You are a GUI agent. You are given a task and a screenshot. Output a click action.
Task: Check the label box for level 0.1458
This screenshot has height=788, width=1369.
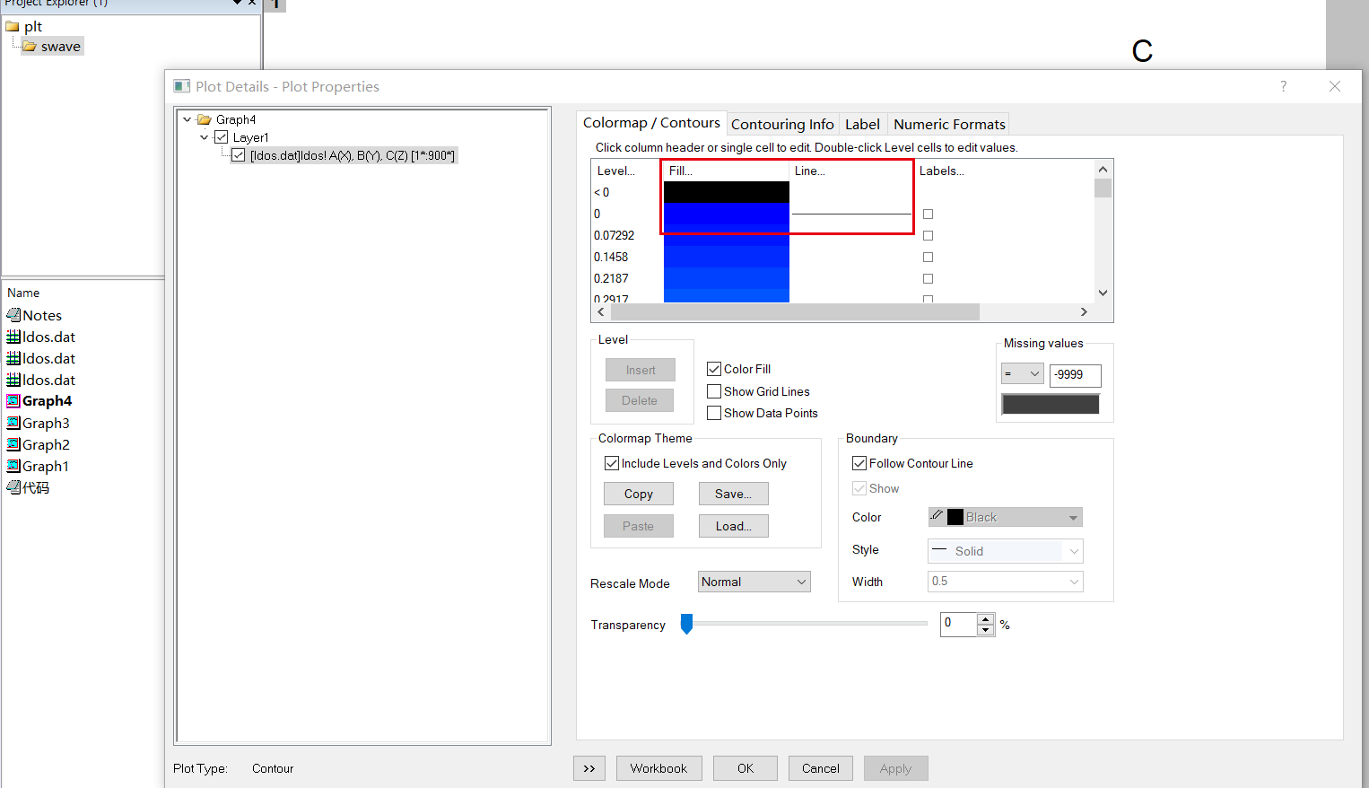[928, 257]
